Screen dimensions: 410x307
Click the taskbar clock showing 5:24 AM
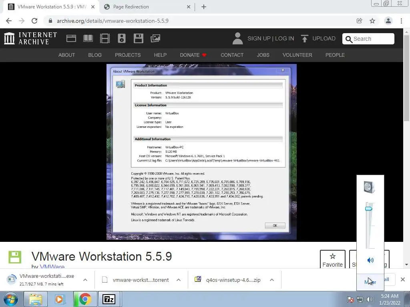pos(390,299)
